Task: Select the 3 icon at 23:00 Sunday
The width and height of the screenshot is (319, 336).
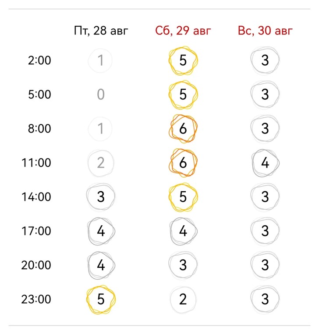Action: coord(265,299)
